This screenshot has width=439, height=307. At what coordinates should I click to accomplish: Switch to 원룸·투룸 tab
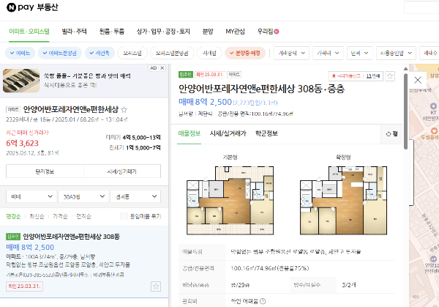112,32
